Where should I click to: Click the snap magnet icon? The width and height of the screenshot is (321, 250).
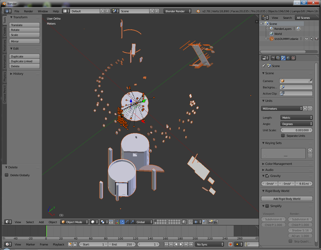(x=191, y=222)
